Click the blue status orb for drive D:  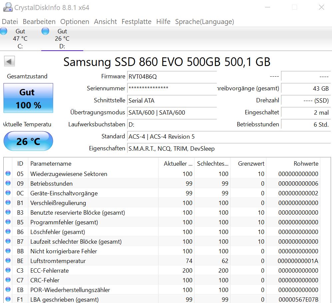[x=45, y=31]
